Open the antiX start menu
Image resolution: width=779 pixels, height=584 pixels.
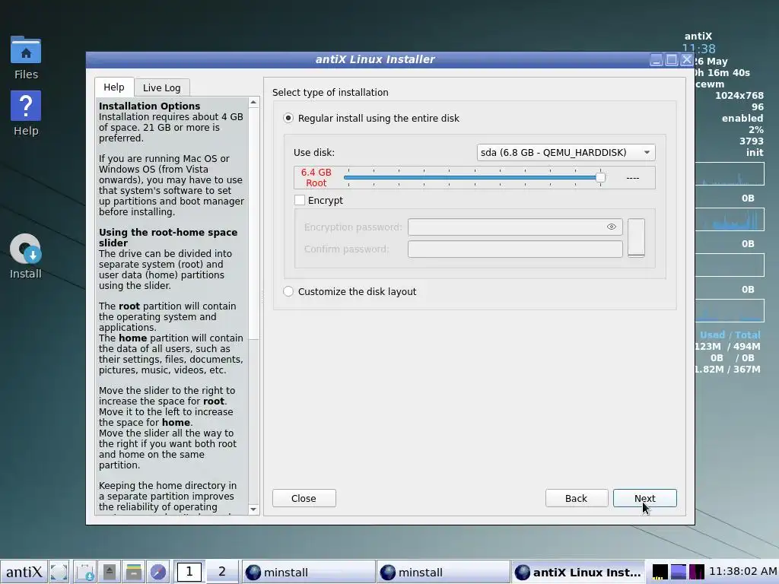24,572
